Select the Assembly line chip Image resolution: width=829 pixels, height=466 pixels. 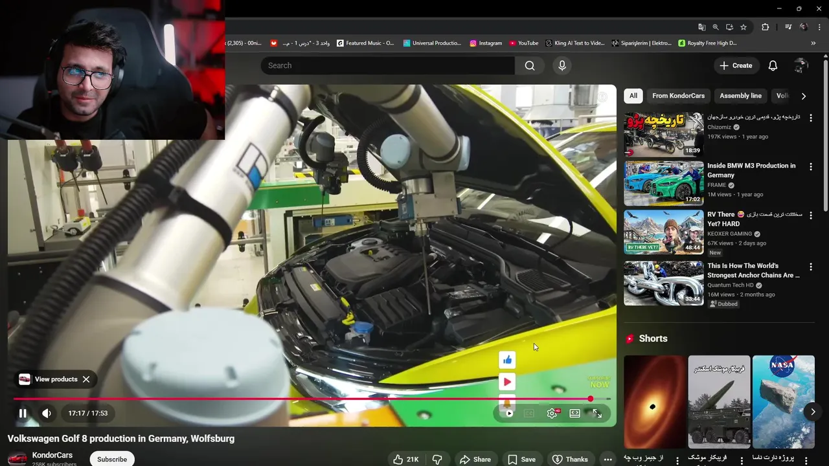pos(740,96)
